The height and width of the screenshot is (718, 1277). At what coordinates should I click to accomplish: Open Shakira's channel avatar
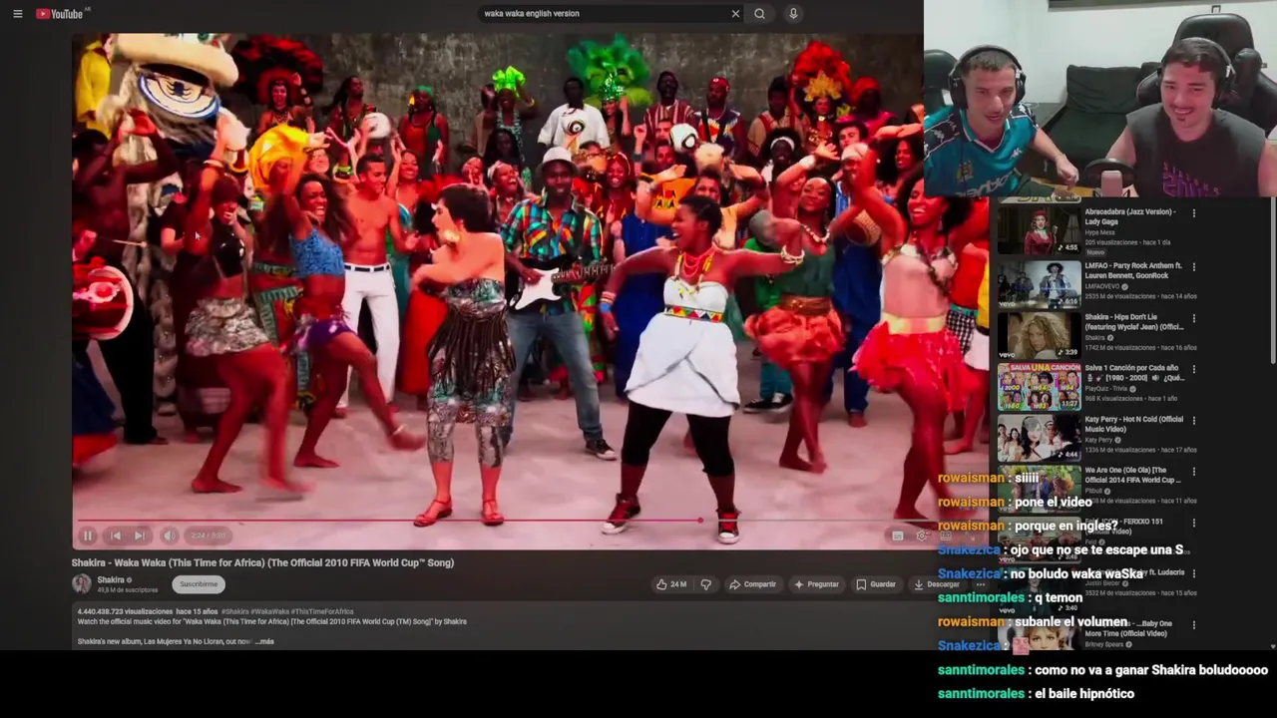[82, 583]
